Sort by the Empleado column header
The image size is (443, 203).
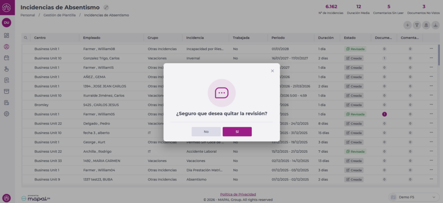click(x=92, y=38)
